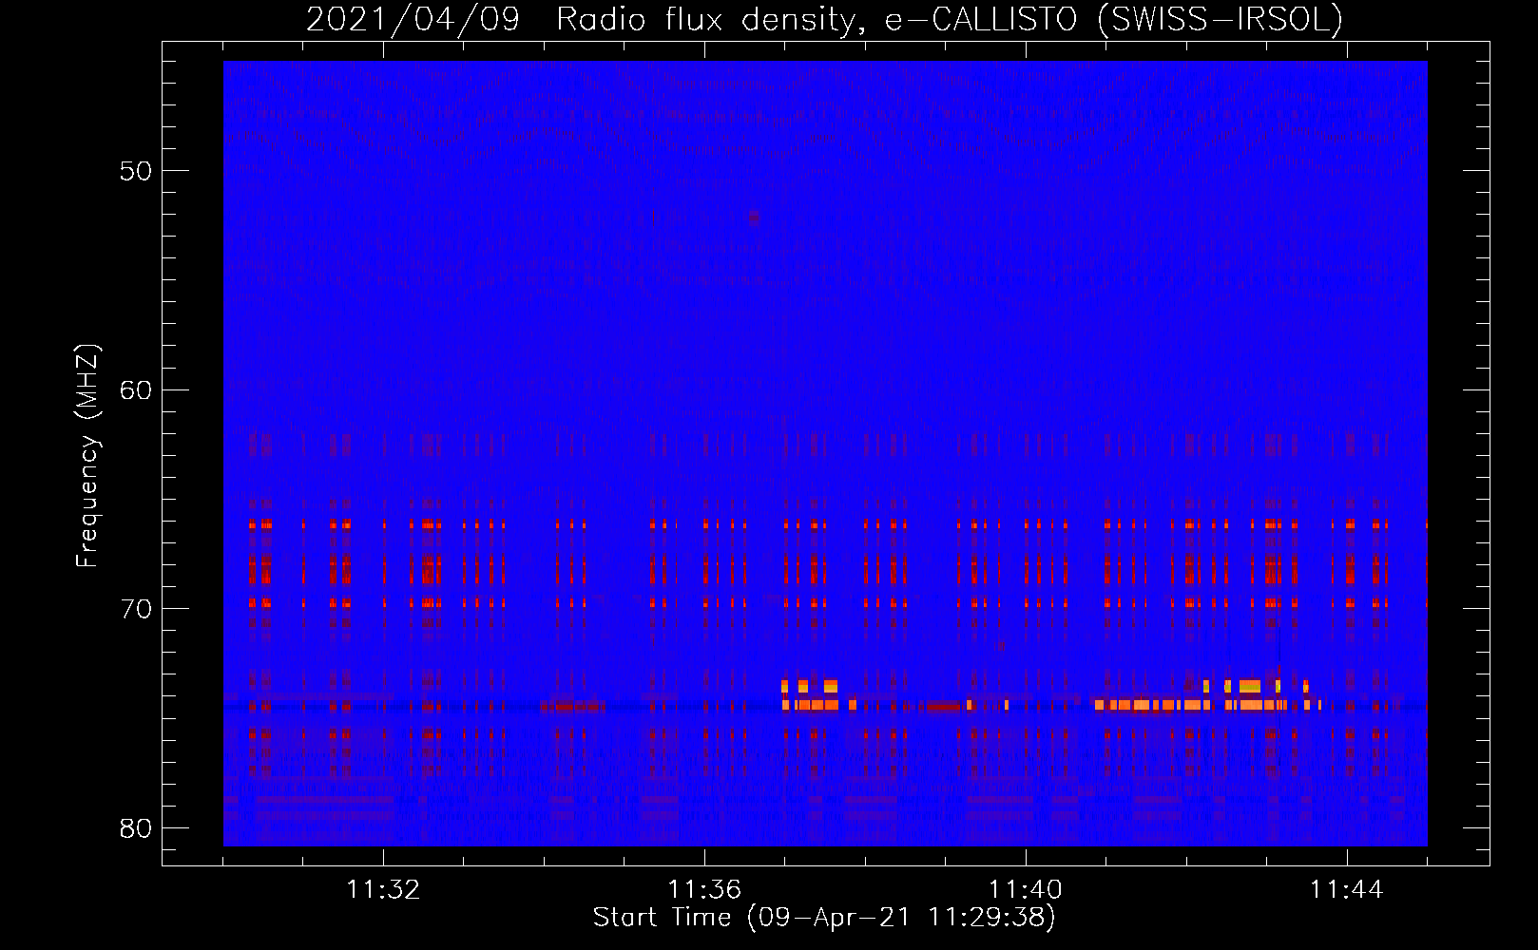Click the plot title 'Radio flux density, e-CALLISTO (SWISS-IRSOL)'
Image resolution: width=1538 pixels, height=950 pixels.
pos(949,19)
